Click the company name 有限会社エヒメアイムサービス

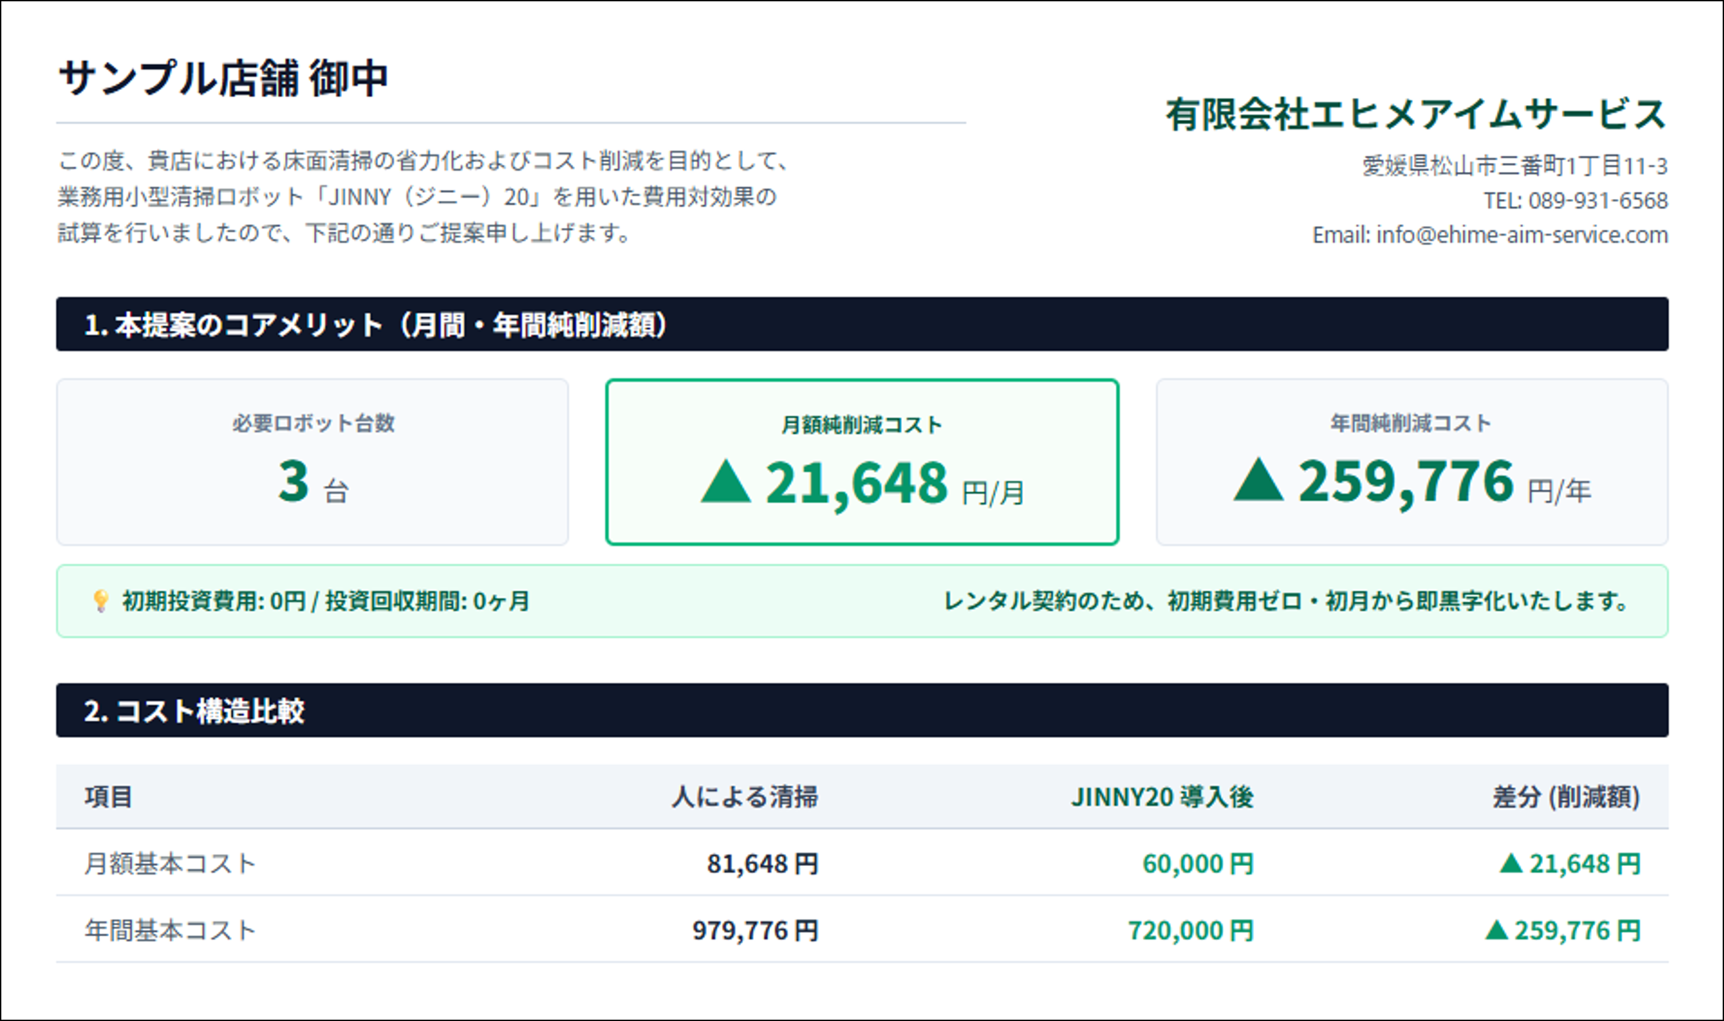[1416, 114]
